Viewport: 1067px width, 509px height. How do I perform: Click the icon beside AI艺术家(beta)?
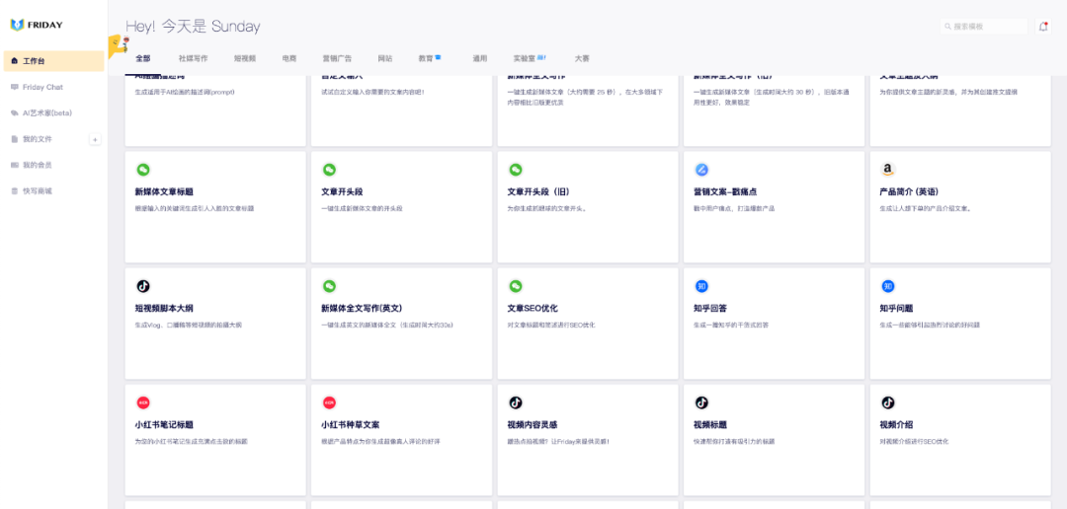coord(14,112)
